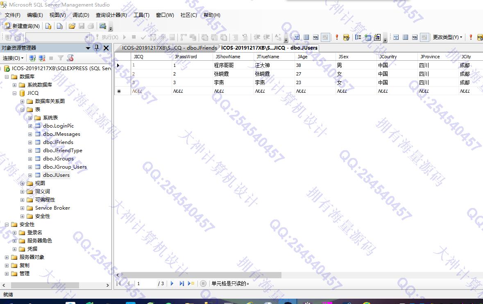483x304 pixels.
Task: Click the Increase Indent icon
Action: pos(266,37)
